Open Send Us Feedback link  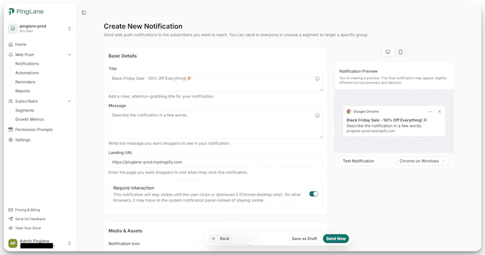30,219
